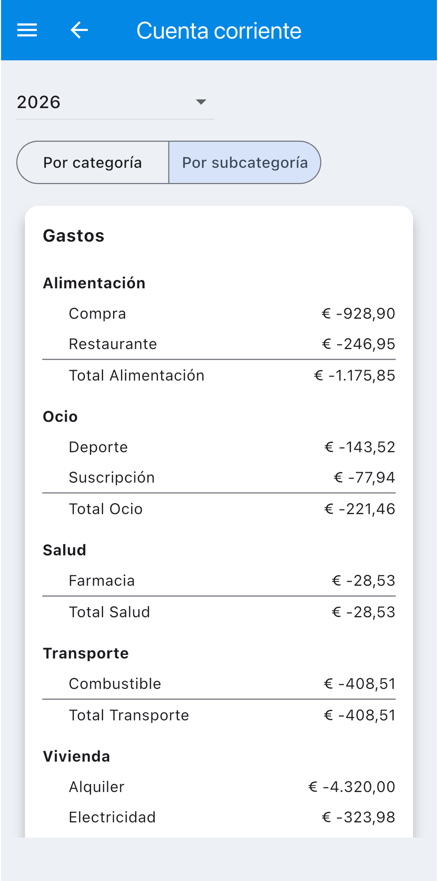
Task: Open the Alquiler expense row
Action: [x=219, y=787]
